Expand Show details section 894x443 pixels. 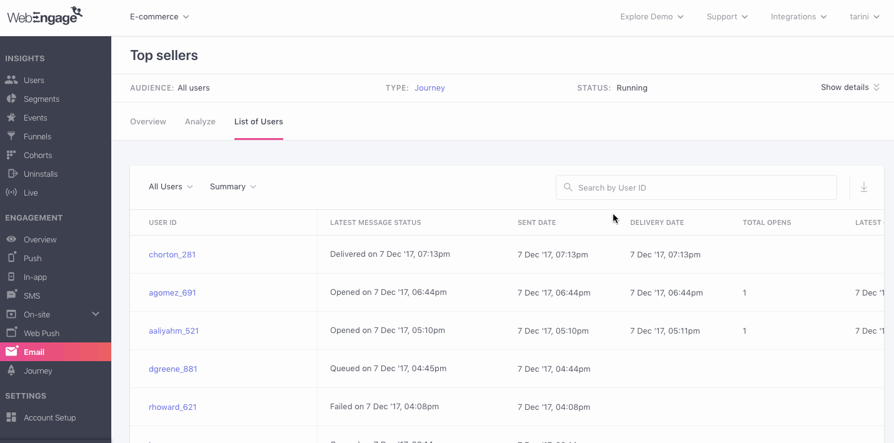(x=850, y=87)
